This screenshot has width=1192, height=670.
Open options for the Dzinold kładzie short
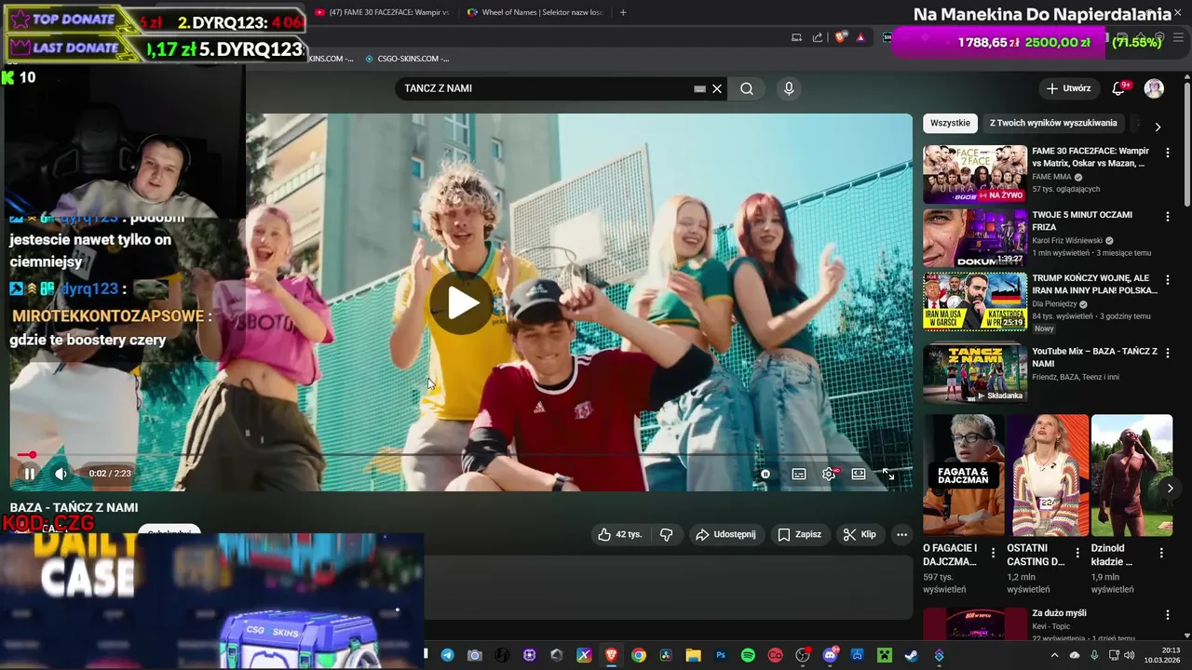pos(1161,553)
